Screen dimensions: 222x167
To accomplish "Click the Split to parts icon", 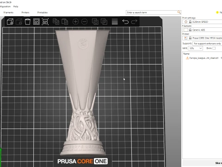I will point(104,22).
